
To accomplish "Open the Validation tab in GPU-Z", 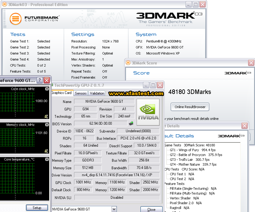I will [97, 93].
